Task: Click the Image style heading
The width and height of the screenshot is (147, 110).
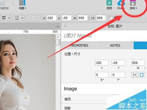Action: (71, 89)
